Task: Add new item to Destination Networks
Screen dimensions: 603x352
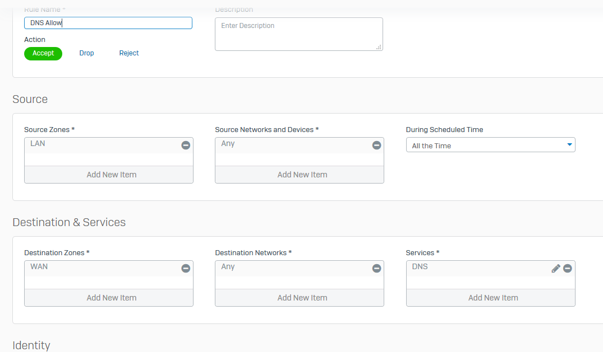Action: click(x=302, y=298)
